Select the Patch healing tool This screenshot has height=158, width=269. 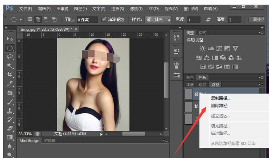pos(10,93)
